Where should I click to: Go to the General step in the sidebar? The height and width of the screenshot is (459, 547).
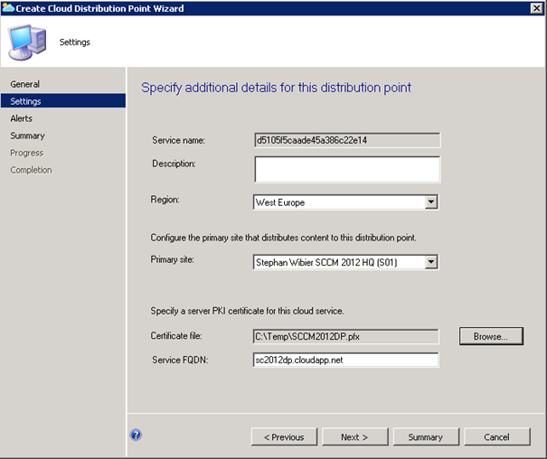(x=25, y=84)
